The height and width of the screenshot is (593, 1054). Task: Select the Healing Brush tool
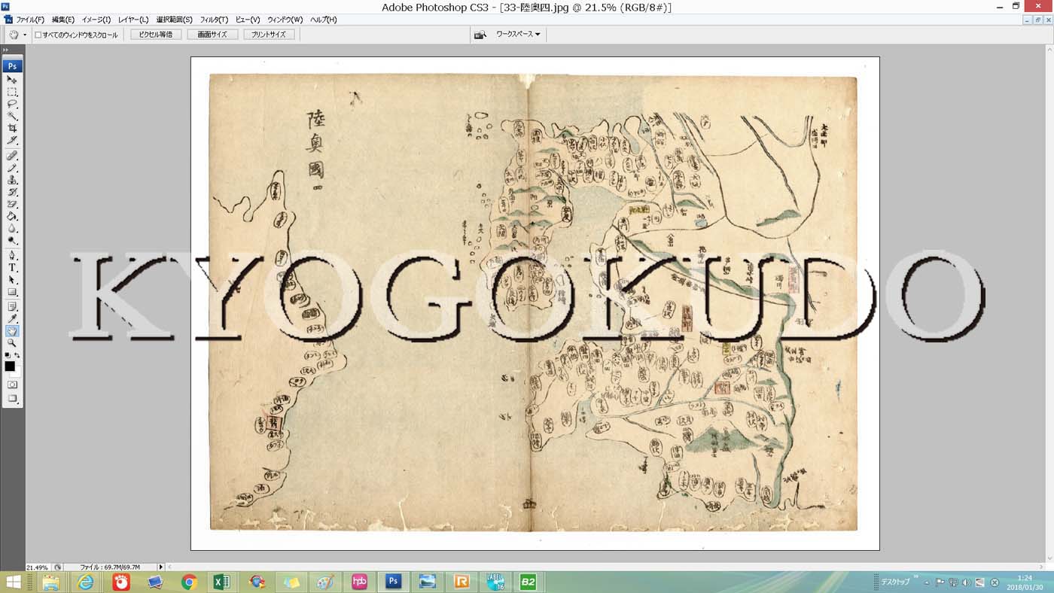tap(12, 156)
